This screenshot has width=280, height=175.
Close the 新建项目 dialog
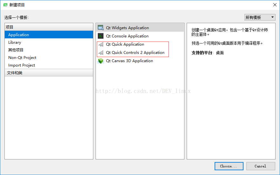point(275,5)
